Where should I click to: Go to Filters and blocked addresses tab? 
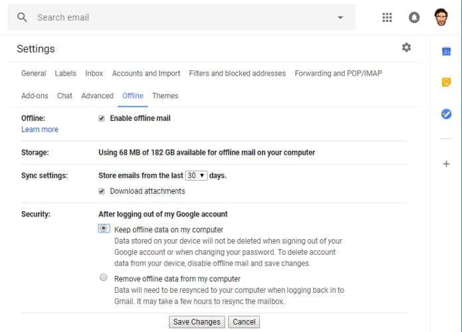coord(237,74)
